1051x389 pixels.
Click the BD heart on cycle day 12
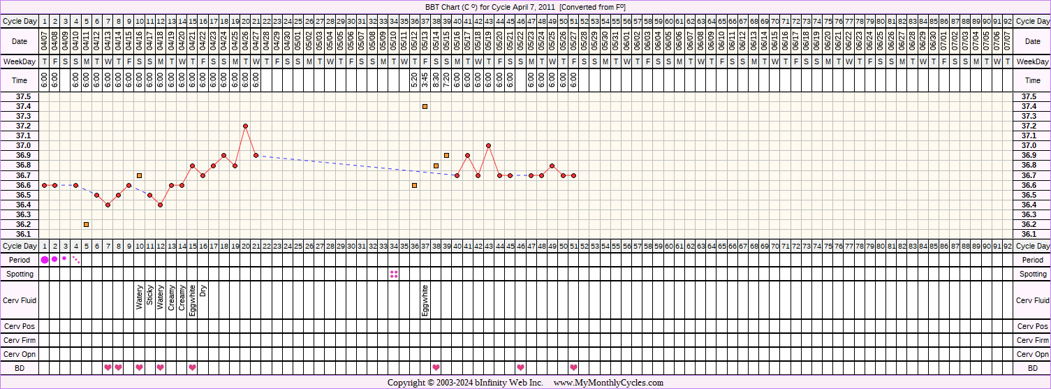click(x=161, y=367)
